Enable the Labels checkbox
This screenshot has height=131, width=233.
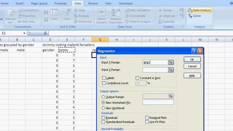coord(104,78)
